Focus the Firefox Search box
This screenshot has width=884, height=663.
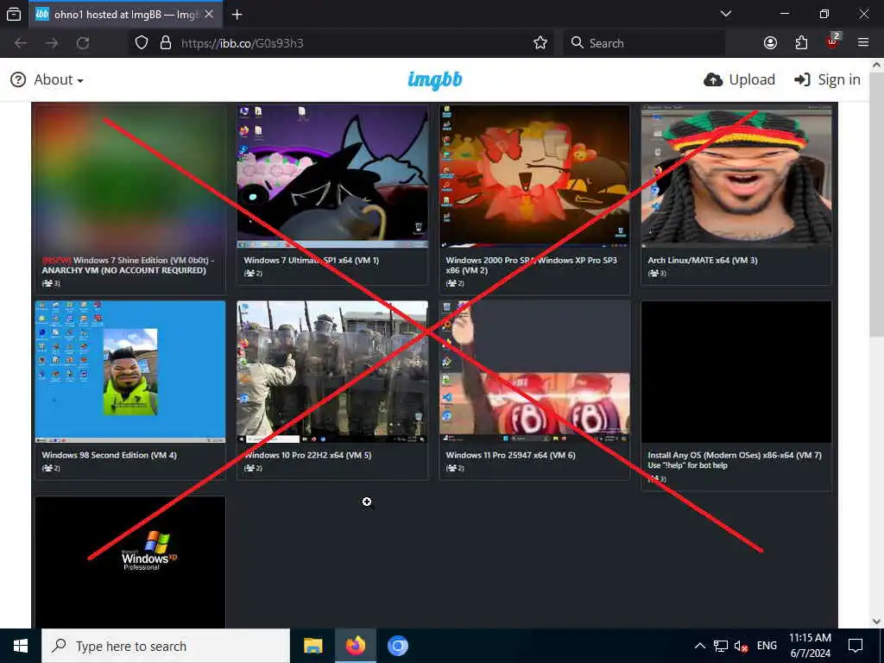tap(644, 43)
